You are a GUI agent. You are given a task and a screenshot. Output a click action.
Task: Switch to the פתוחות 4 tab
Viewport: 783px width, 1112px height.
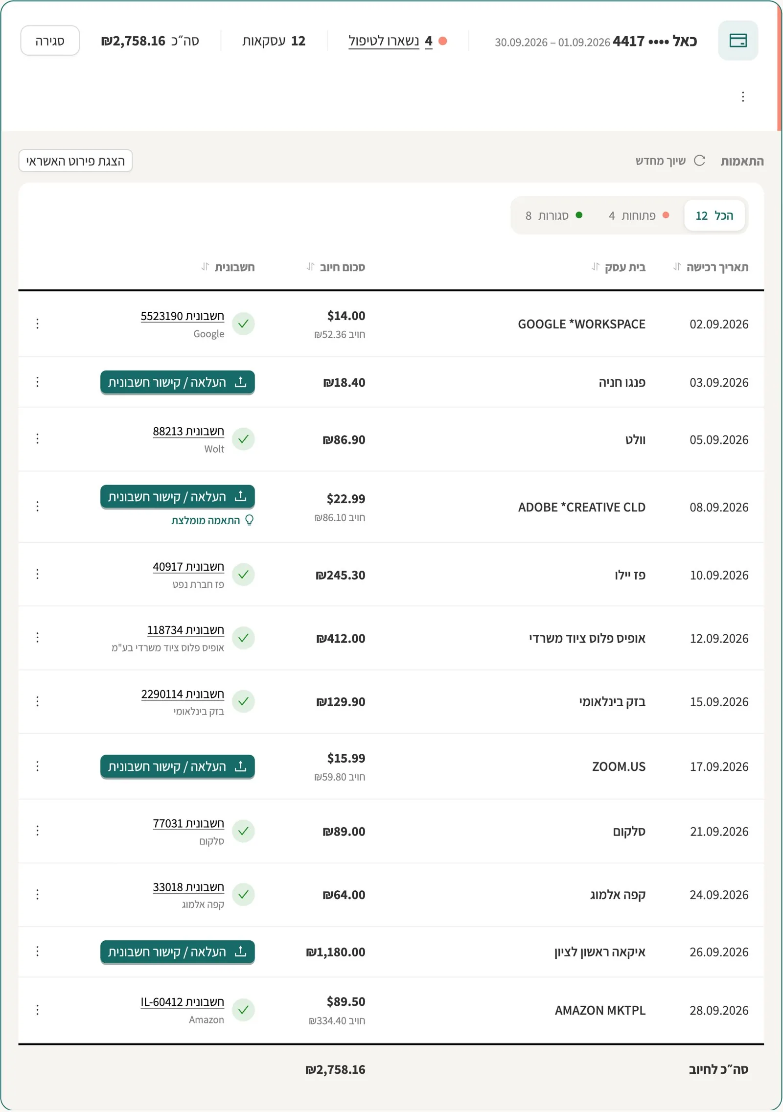[639, 215]
